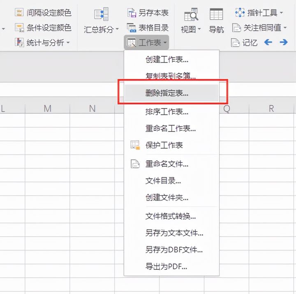Select column Q header
296x294 pixels.
point(234,109)
